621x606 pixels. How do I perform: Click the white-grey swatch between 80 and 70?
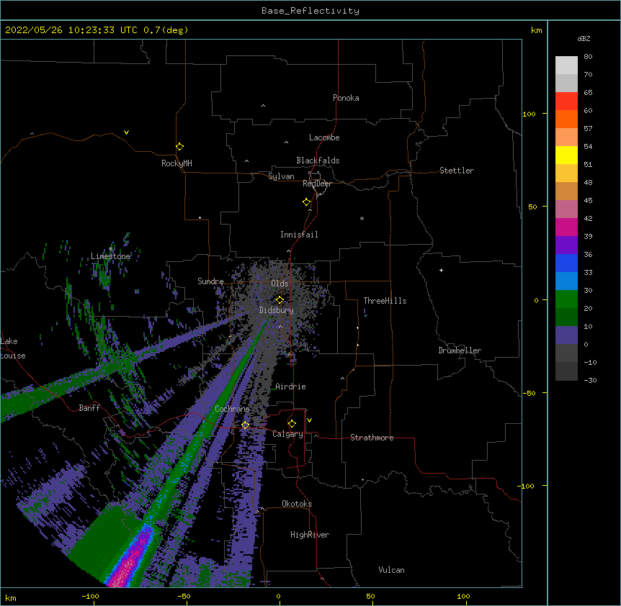click(x=566, y=65)
